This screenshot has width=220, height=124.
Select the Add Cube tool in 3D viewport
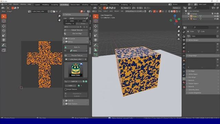(x=96, y=55)
